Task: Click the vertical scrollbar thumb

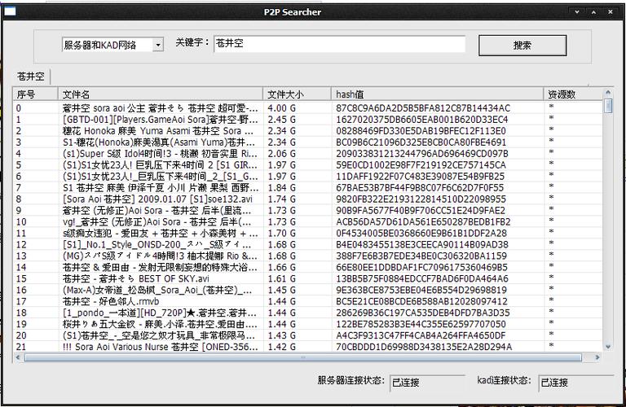Action: tap(608, 106)
